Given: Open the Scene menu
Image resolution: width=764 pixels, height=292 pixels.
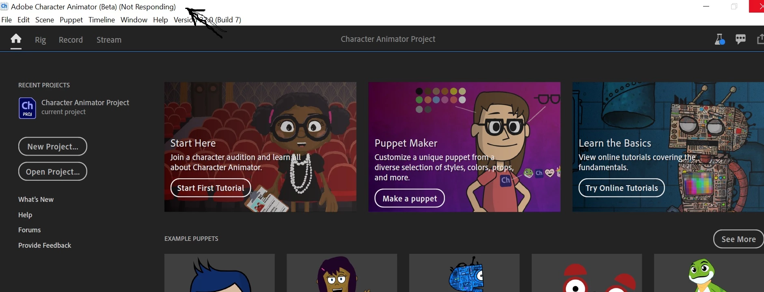Looking at the screenshot, I should [x=45, y=20].
